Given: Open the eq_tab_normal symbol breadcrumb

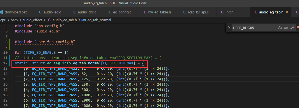Looking at the screenshot, I should point(99,20).
